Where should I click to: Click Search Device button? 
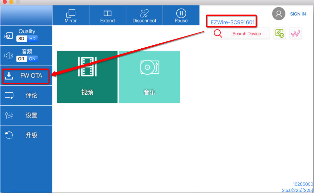coord(241,33)
